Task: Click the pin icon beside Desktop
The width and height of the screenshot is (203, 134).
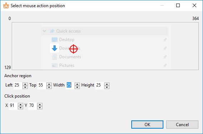Action: (x=165, y=40)
